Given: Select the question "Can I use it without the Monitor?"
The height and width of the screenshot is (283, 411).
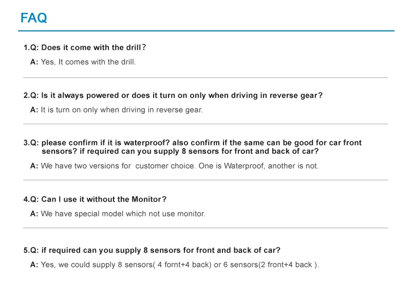Looking at the screenshot, I should [x=104, y=200].
